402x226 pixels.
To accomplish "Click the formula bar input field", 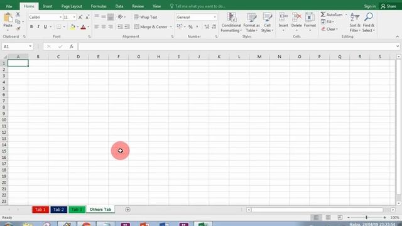I will click(237, 46).
